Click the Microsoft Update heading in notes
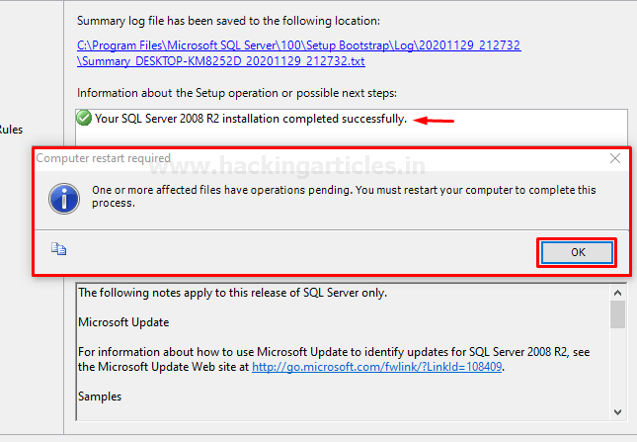Image resolution: width=637 pixels, height=442 pixels. point(123,322)
